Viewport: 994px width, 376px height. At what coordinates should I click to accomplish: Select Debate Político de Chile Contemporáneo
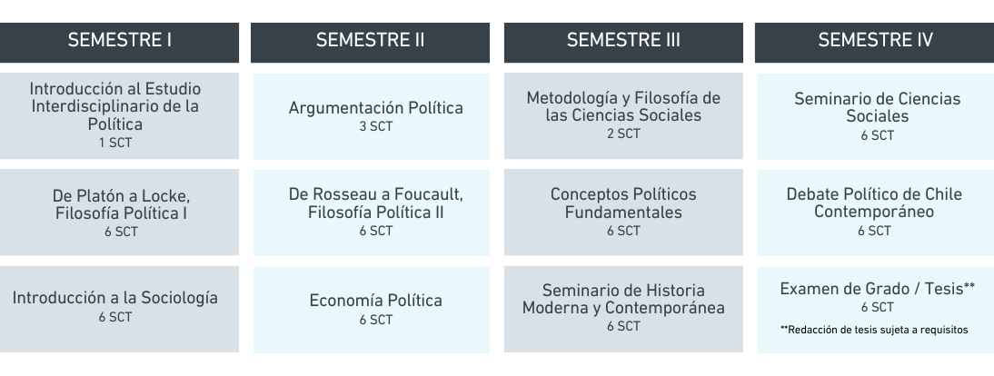(x=876, y=213)
